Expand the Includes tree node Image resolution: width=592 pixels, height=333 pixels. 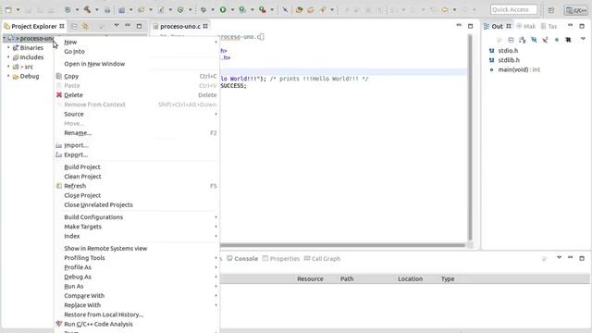[8, 57]
